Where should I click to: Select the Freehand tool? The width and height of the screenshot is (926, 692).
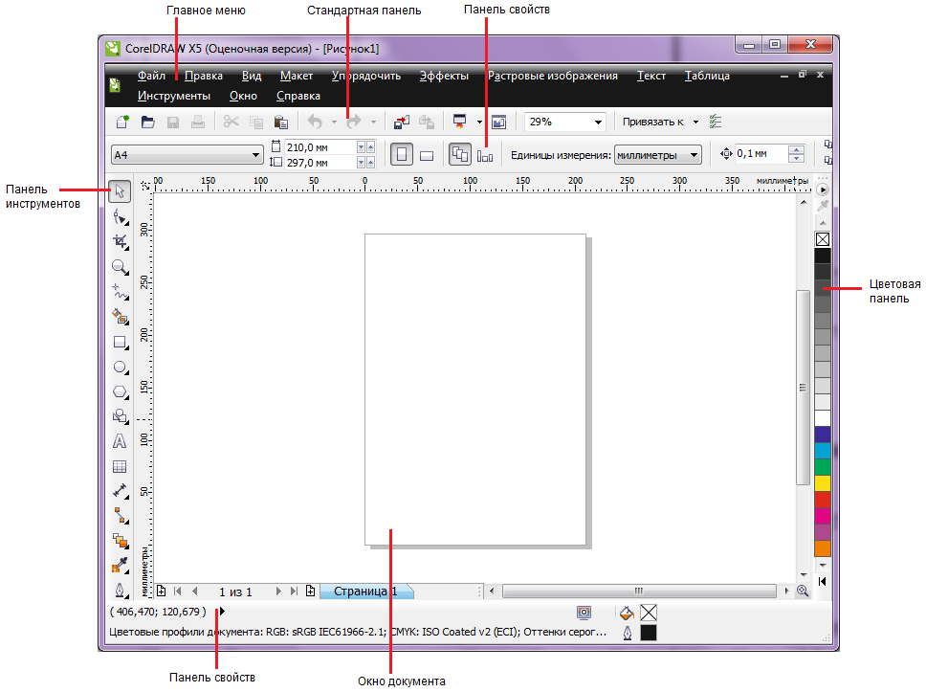coord(121,292)
